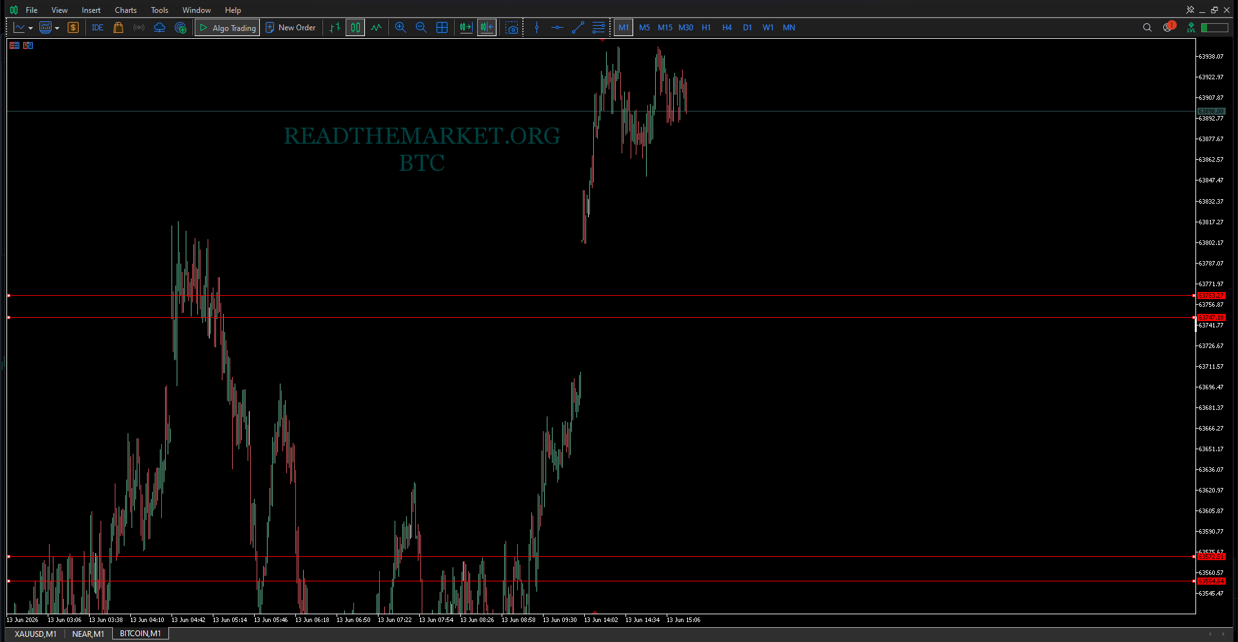The width and height of the screenshot is (1238, 642).
Task: Switch chart to candlesticks mode
Action: pos(355,28)
